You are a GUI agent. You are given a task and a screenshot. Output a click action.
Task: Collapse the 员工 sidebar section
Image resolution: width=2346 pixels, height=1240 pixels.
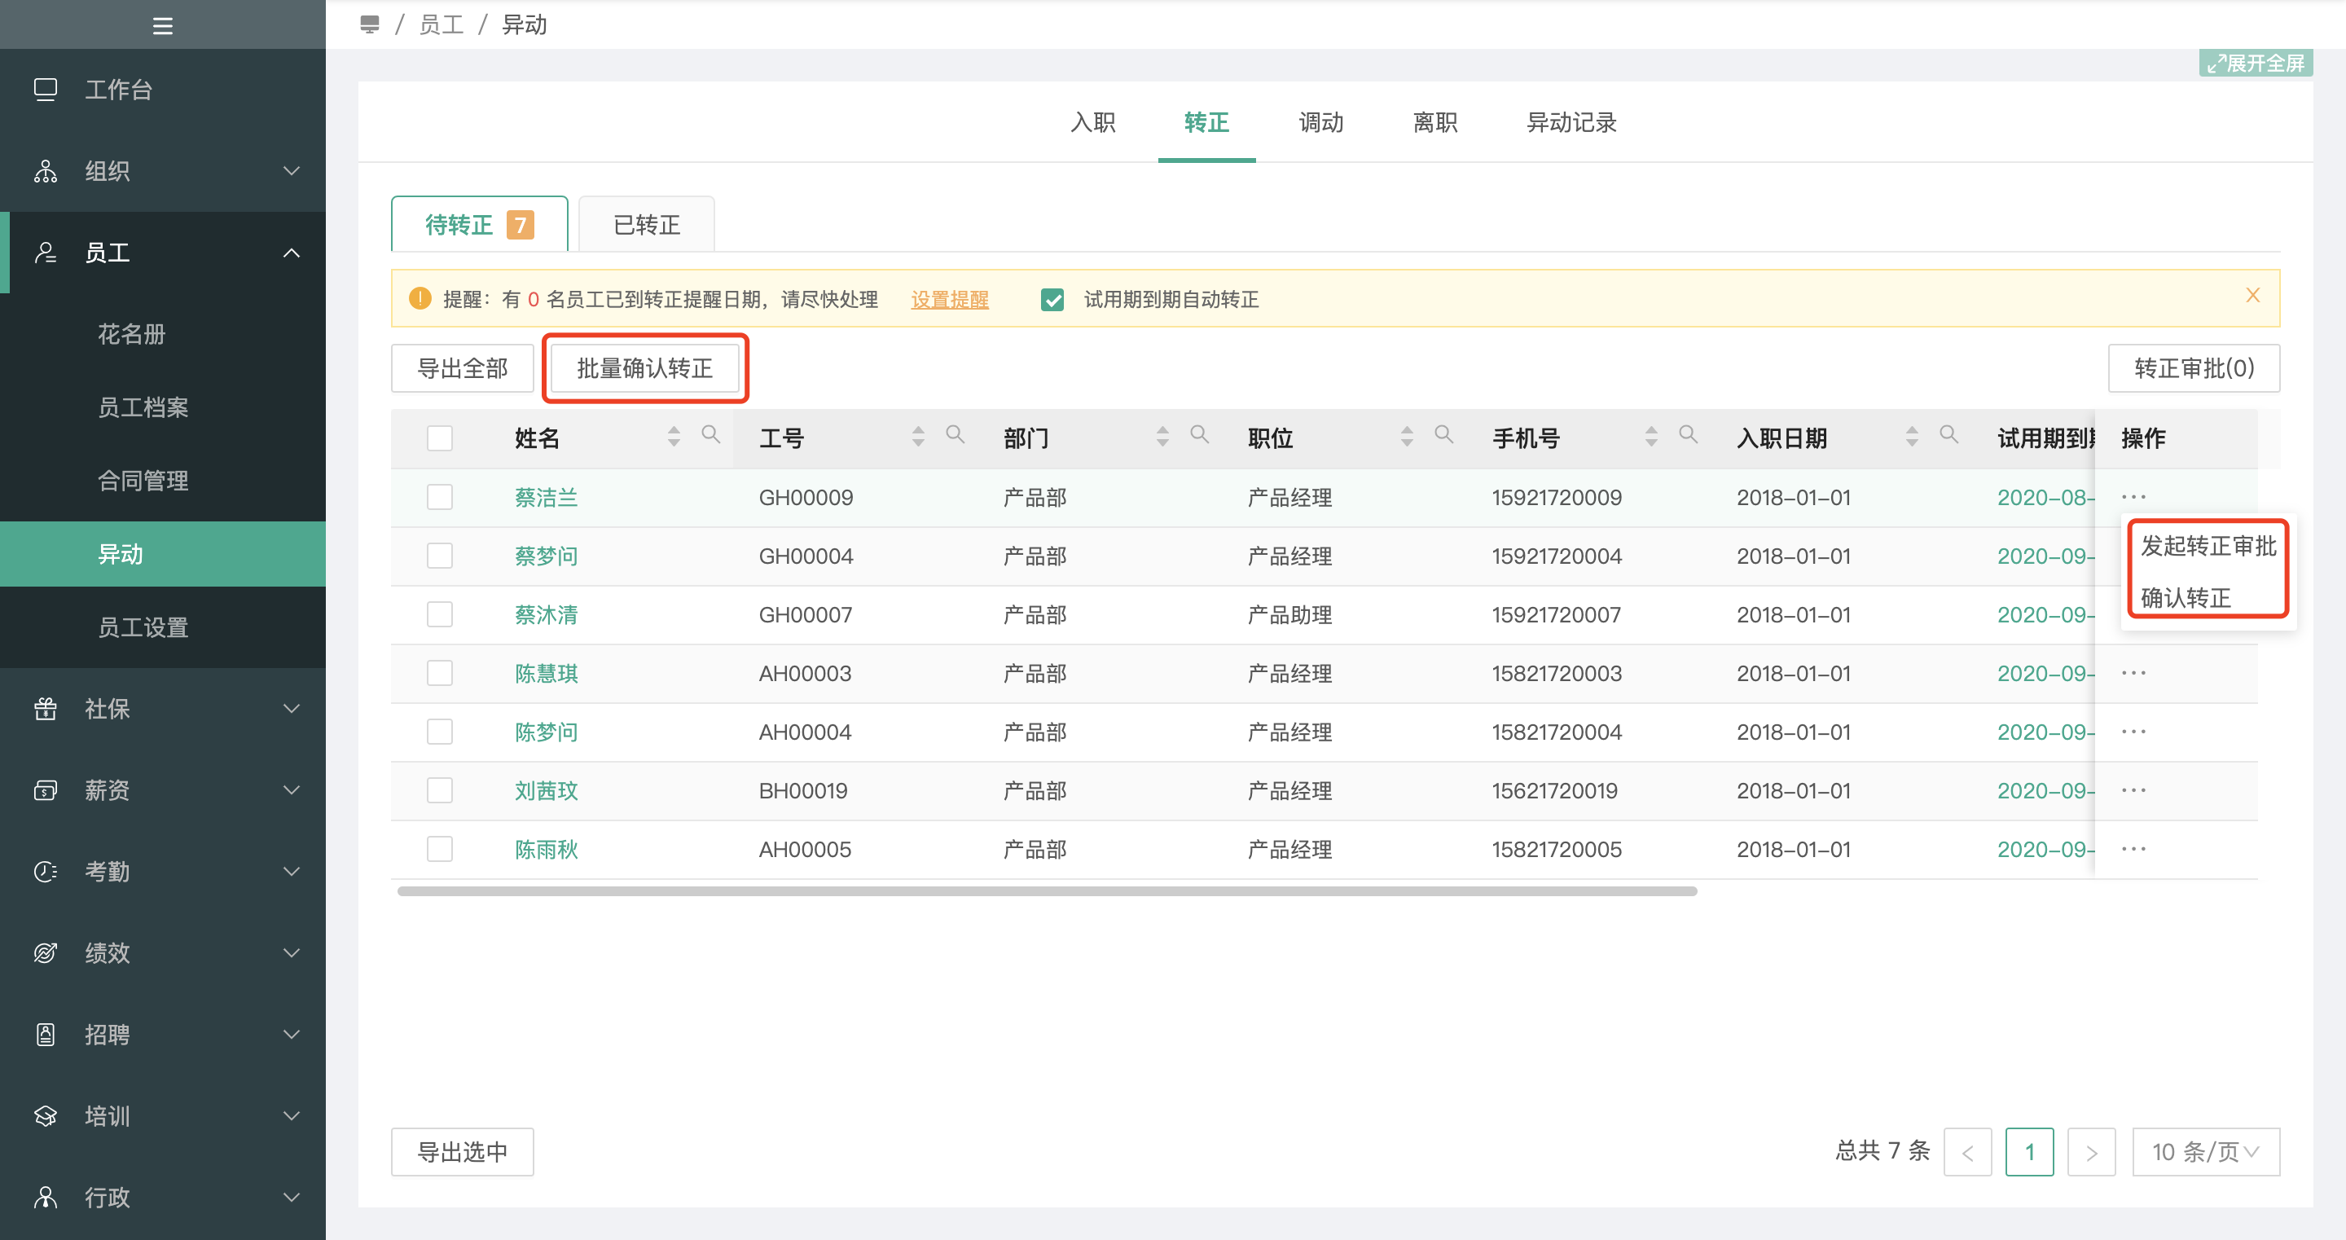click(292, 253)
